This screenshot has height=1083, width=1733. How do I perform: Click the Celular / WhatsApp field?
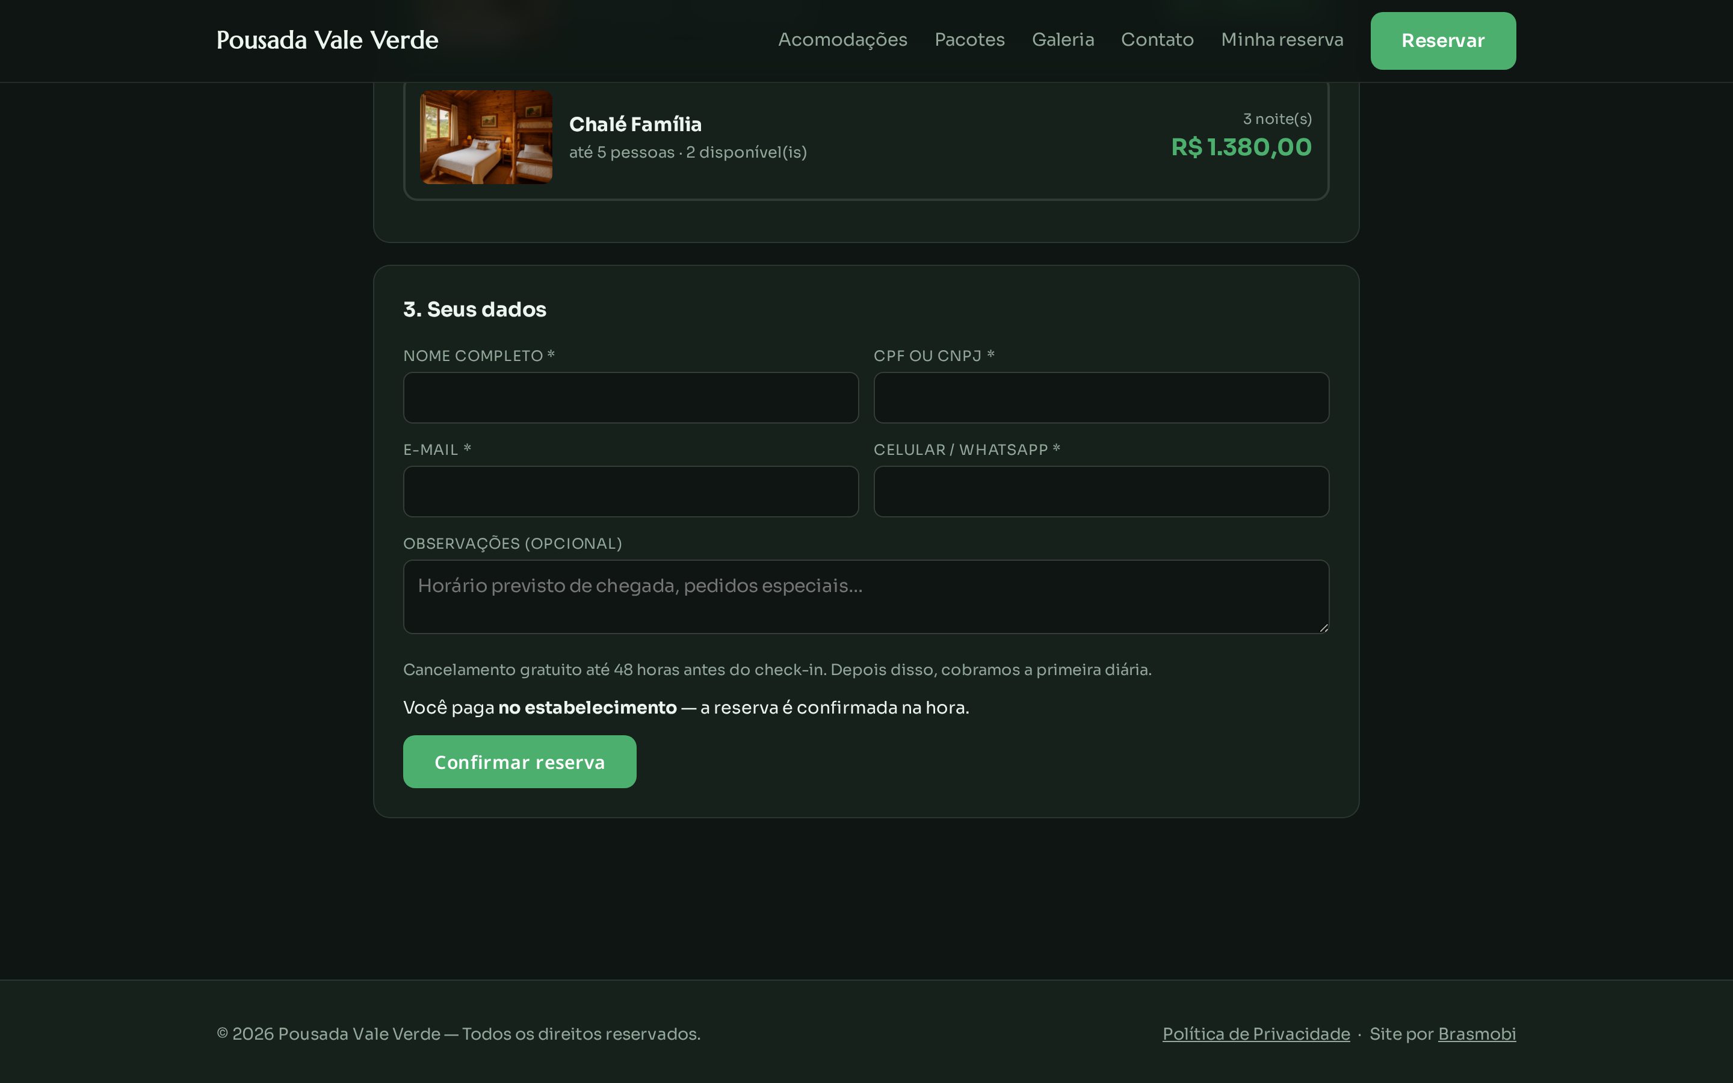(x=1101, y=492)
